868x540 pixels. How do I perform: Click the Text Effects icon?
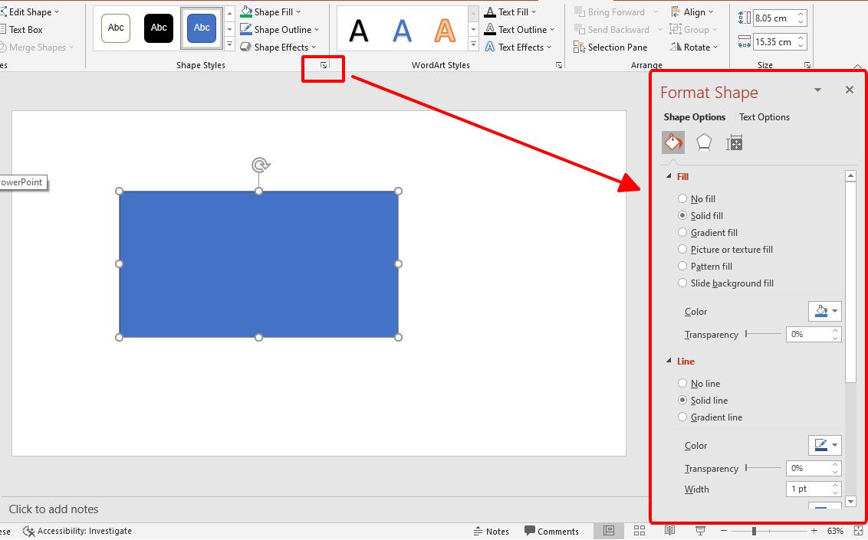point(491,47)
